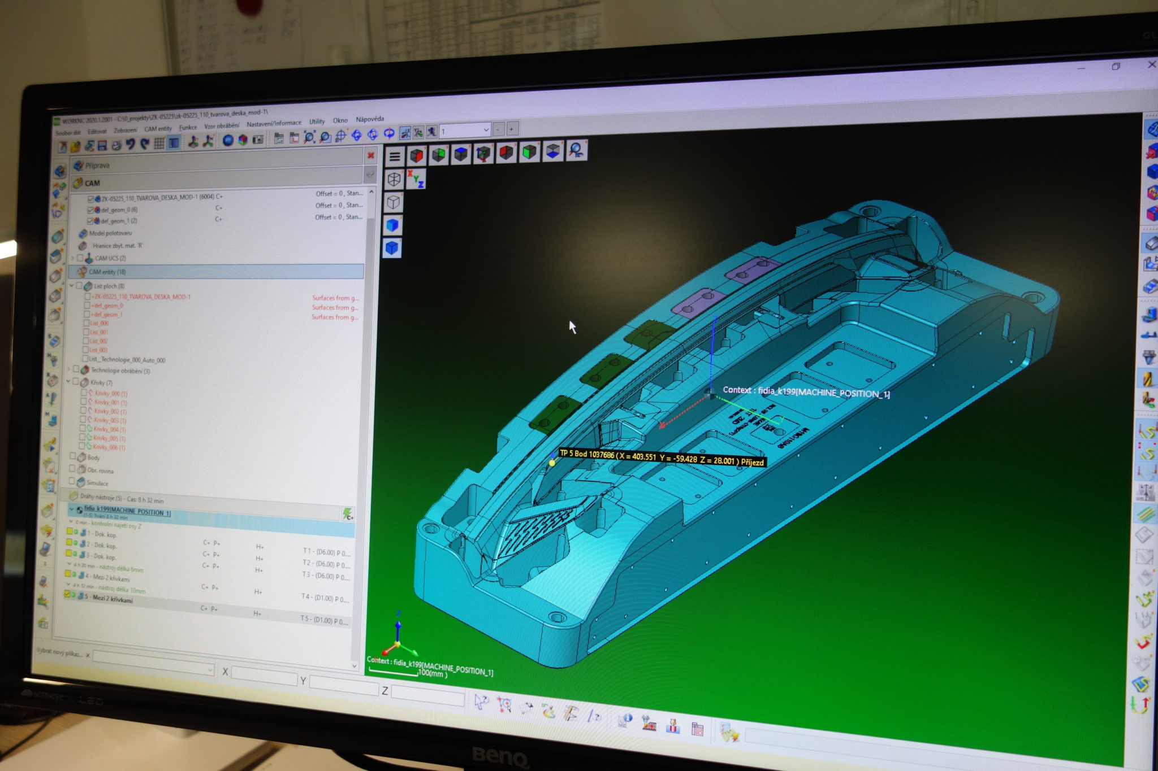Viewport: 1158px width, 771px height.
Task: Collapse the 'nástroj délka 6mm' group
Action: click(x=70, y=564)
